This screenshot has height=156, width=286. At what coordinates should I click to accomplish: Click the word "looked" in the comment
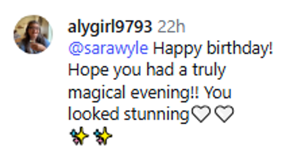tap(93, 114)
